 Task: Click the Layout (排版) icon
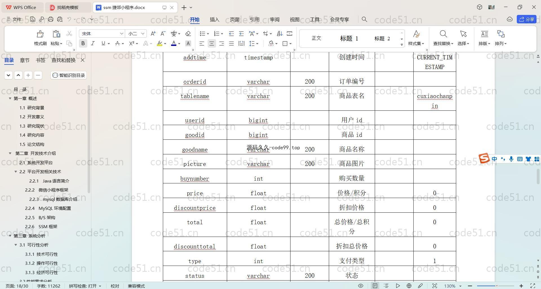(484, 34)
